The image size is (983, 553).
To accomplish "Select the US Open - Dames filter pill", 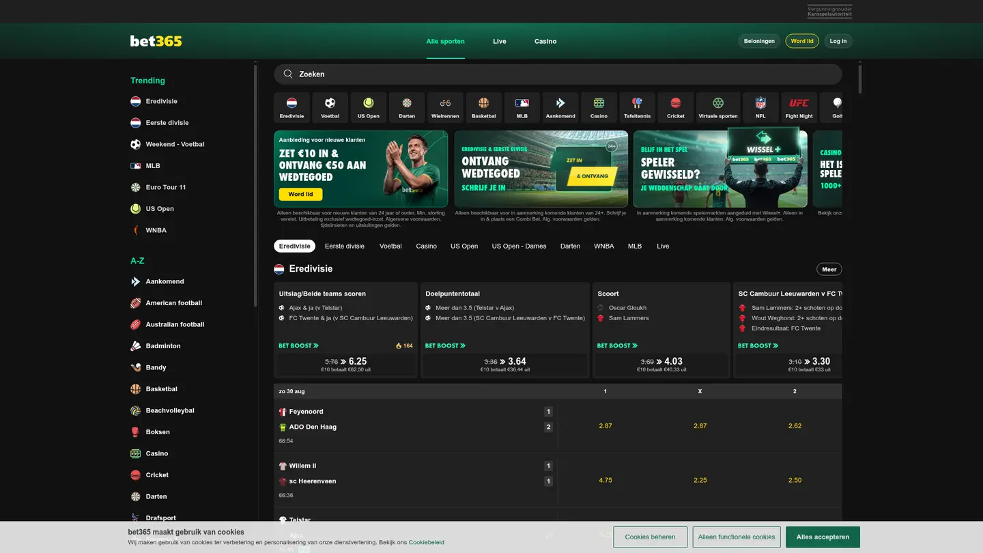I will [519, 246].
